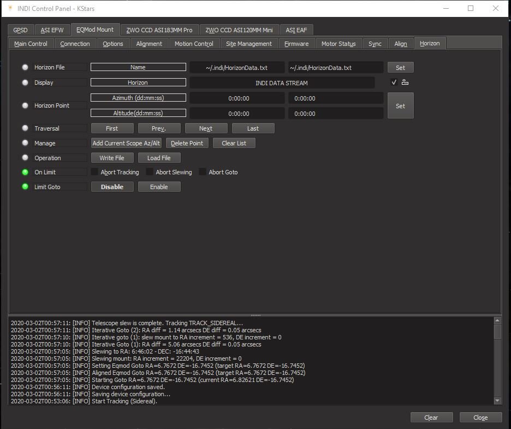Click Set button for Horizon File
The width and height of the screenshot is (511, 429).
401,68
